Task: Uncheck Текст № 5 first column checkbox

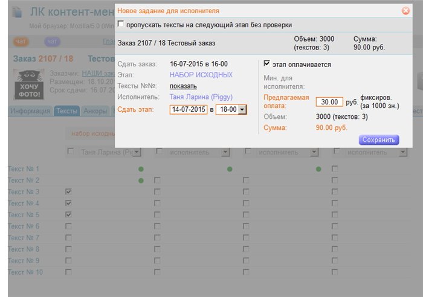Action: click(x=68, y=214)
